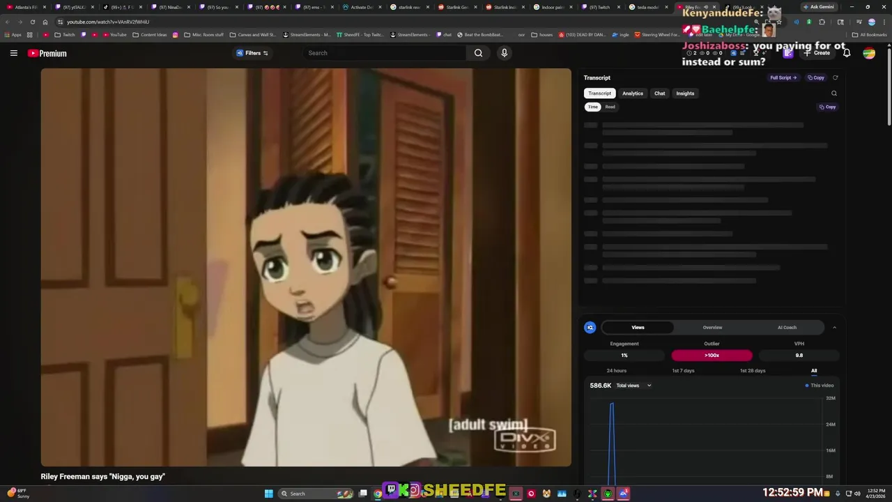The image size is (892, 502).
Task: Select the 24 hours time range
Action: pyautogui.click(x=616, y=370)
